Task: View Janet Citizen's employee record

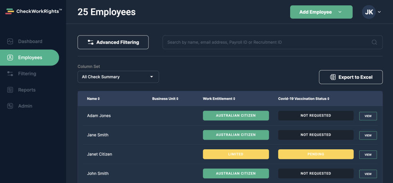Action: click(x=368, y=155)
